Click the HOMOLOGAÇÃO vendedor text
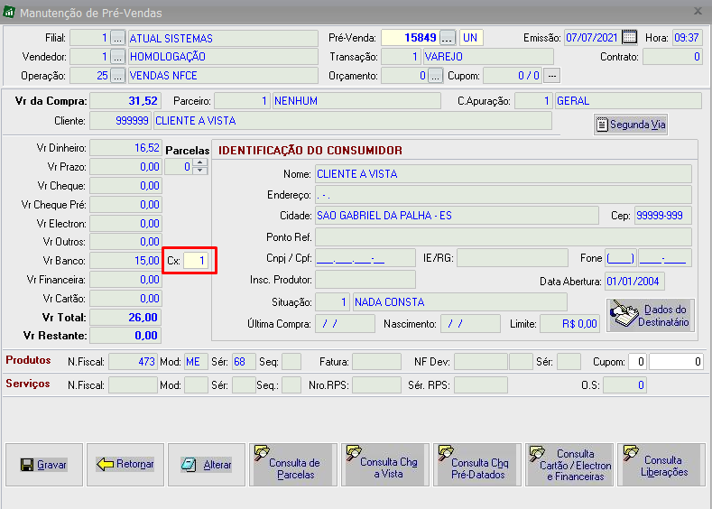This screenshot has height=509, width=712. (x=168, y=57)
